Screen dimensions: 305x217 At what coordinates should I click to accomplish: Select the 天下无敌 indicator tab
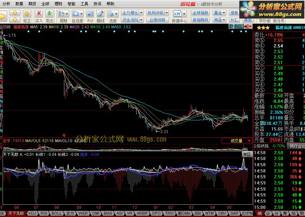[x=16, y=213]
